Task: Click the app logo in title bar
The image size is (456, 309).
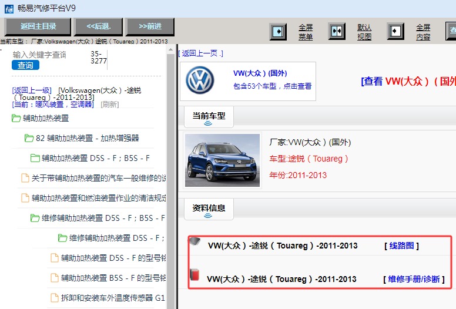Action: pyautogui.click(x=9, y=8)
